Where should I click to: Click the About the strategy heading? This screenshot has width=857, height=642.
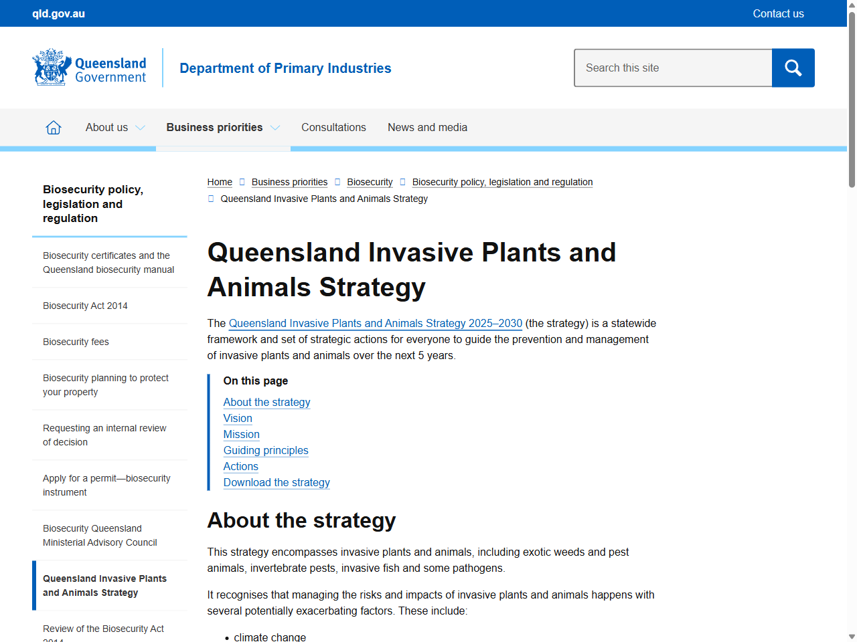[x=301, y=520]
